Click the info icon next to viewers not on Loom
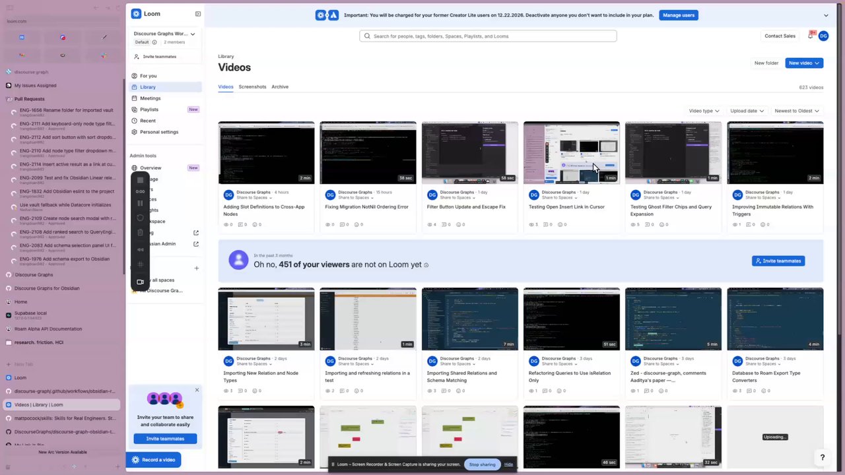Image resolution: width=845 pixels, height=475 pixels. [x=426, y=265]
